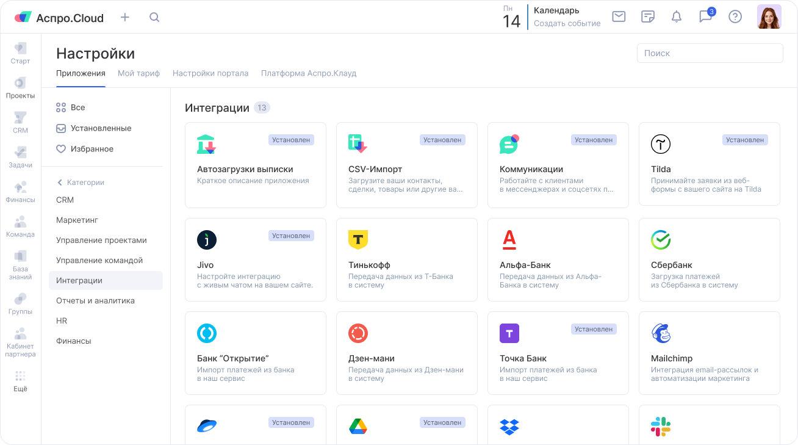Open chat messages icon with badge
This screenshot has width=798, height=445.
tap(706, 16)
